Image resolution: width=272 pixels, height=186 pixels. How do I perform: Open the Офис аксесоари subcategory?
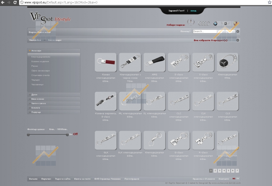[x=41, y=71]
